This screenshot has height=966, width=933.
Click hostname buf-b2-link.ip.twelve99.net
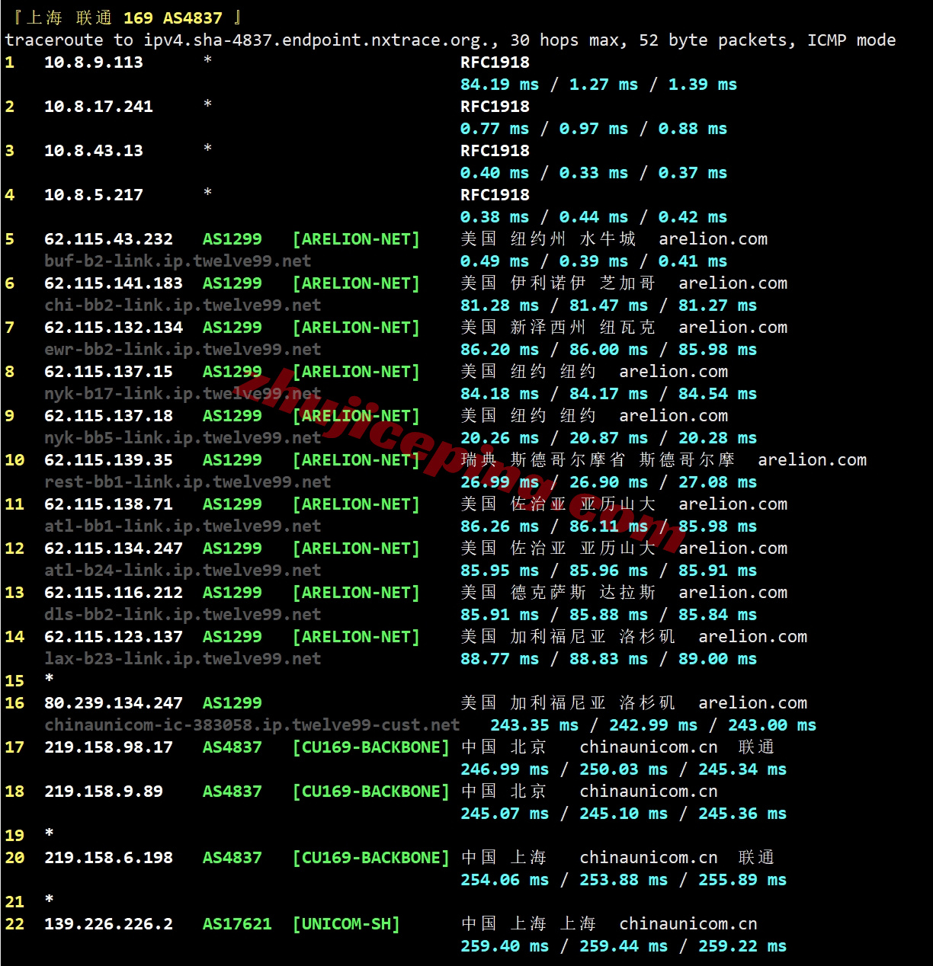coord(178,261)
